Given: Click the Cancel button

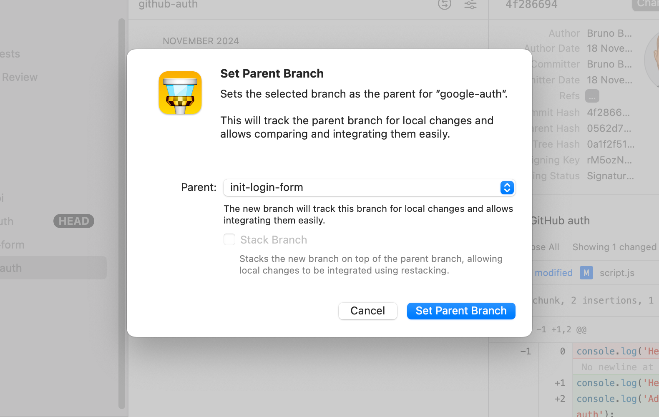Looking at the screenshot, I should coord(367,311).
